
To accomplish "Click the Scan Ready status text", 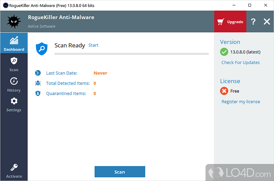I will [70, 45].
